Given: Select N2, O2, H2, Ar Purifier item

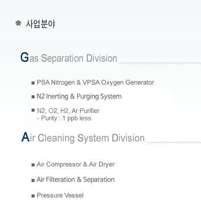Looking at the screenshot, I should tap(68, 111).
